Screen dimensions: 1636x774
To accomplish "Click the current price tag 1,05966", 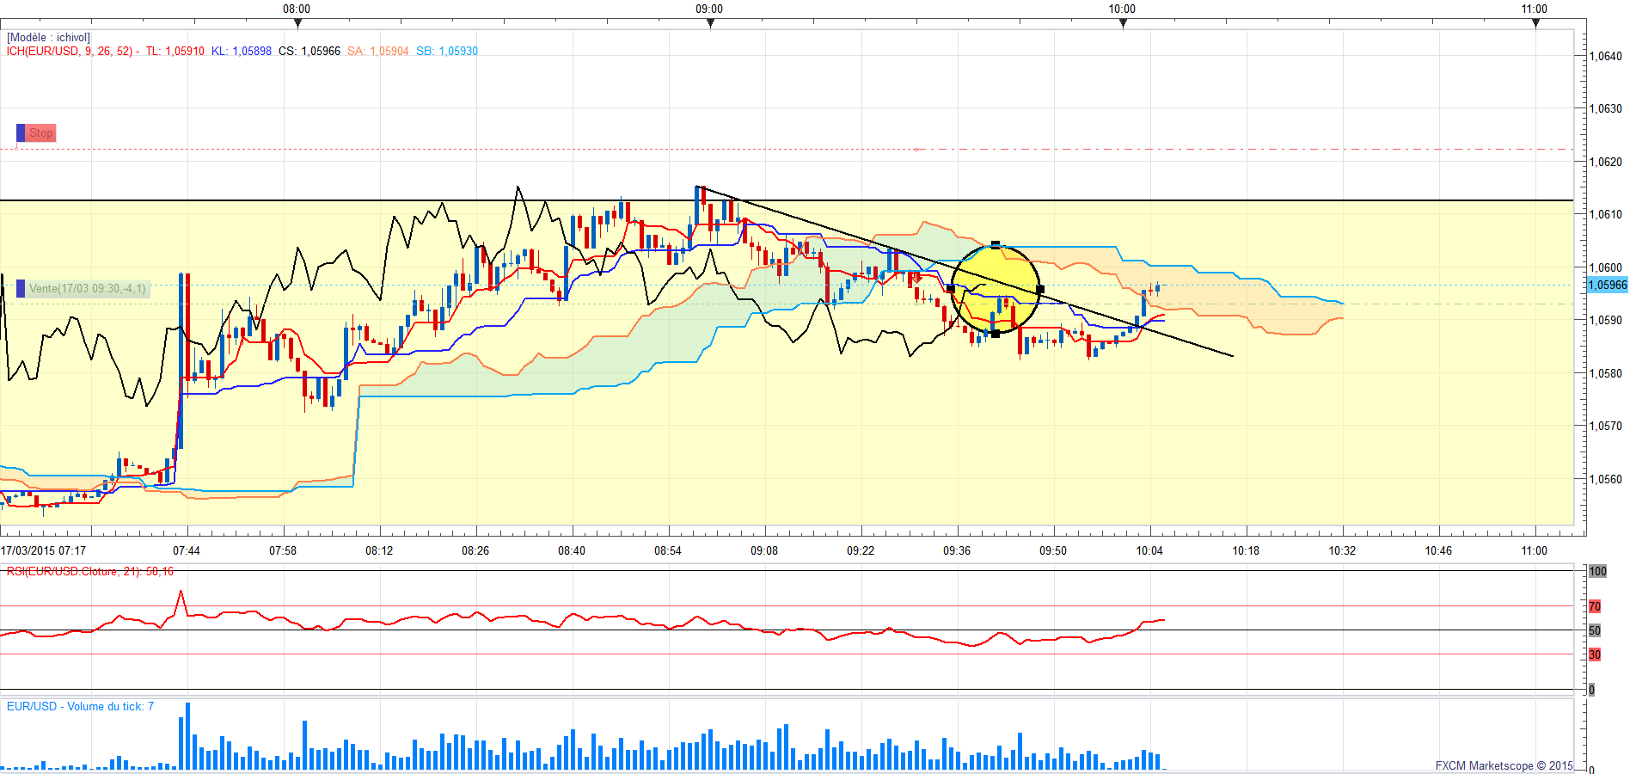I will 1607,285.
